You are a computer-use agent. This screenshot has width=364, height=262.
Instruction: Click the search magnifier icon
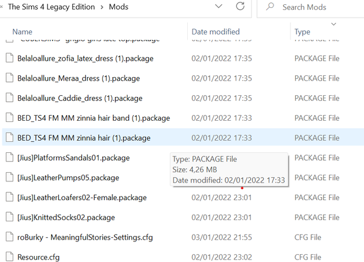(270, 7)
